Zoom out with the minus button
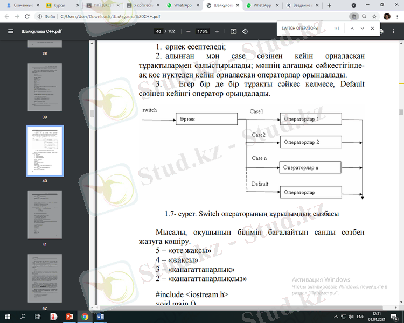 pos(189,31)
